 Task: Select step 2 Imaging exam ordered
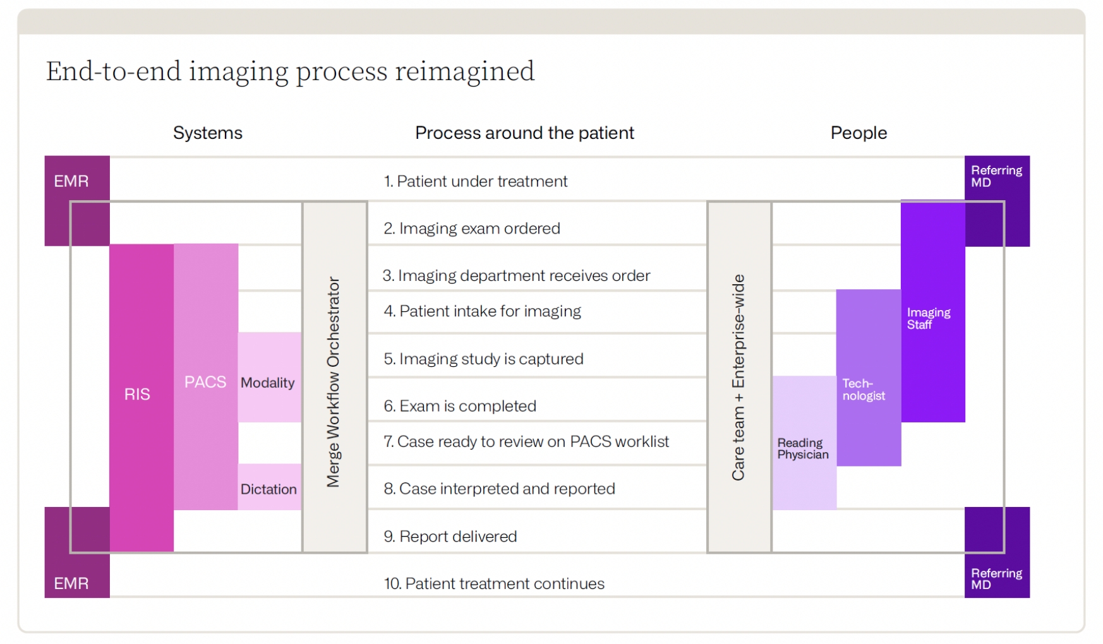[472, 228]
